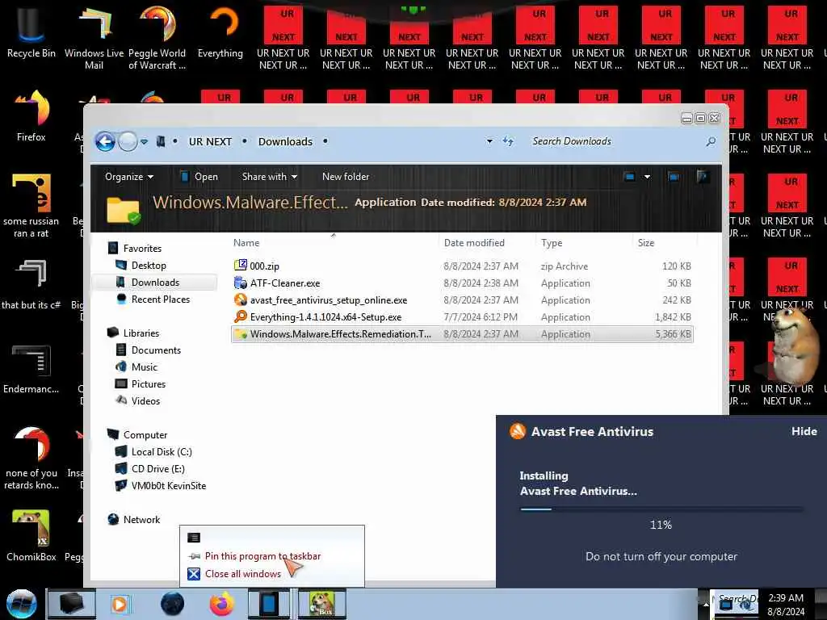Open Recycle Bin desktop icon
The height and width of the screenshot is (620, 827).
[x=31, y=32]
